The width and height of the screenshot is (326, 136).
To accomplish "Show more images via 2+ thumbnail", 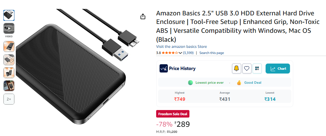I will (x=9, y=99).
